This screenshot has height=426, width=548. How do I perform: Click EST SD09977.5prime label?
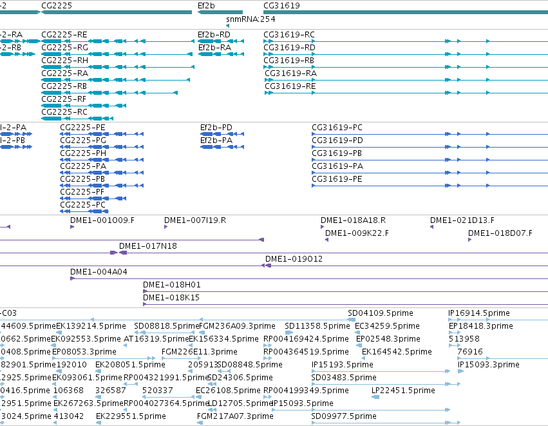(344, 417)
